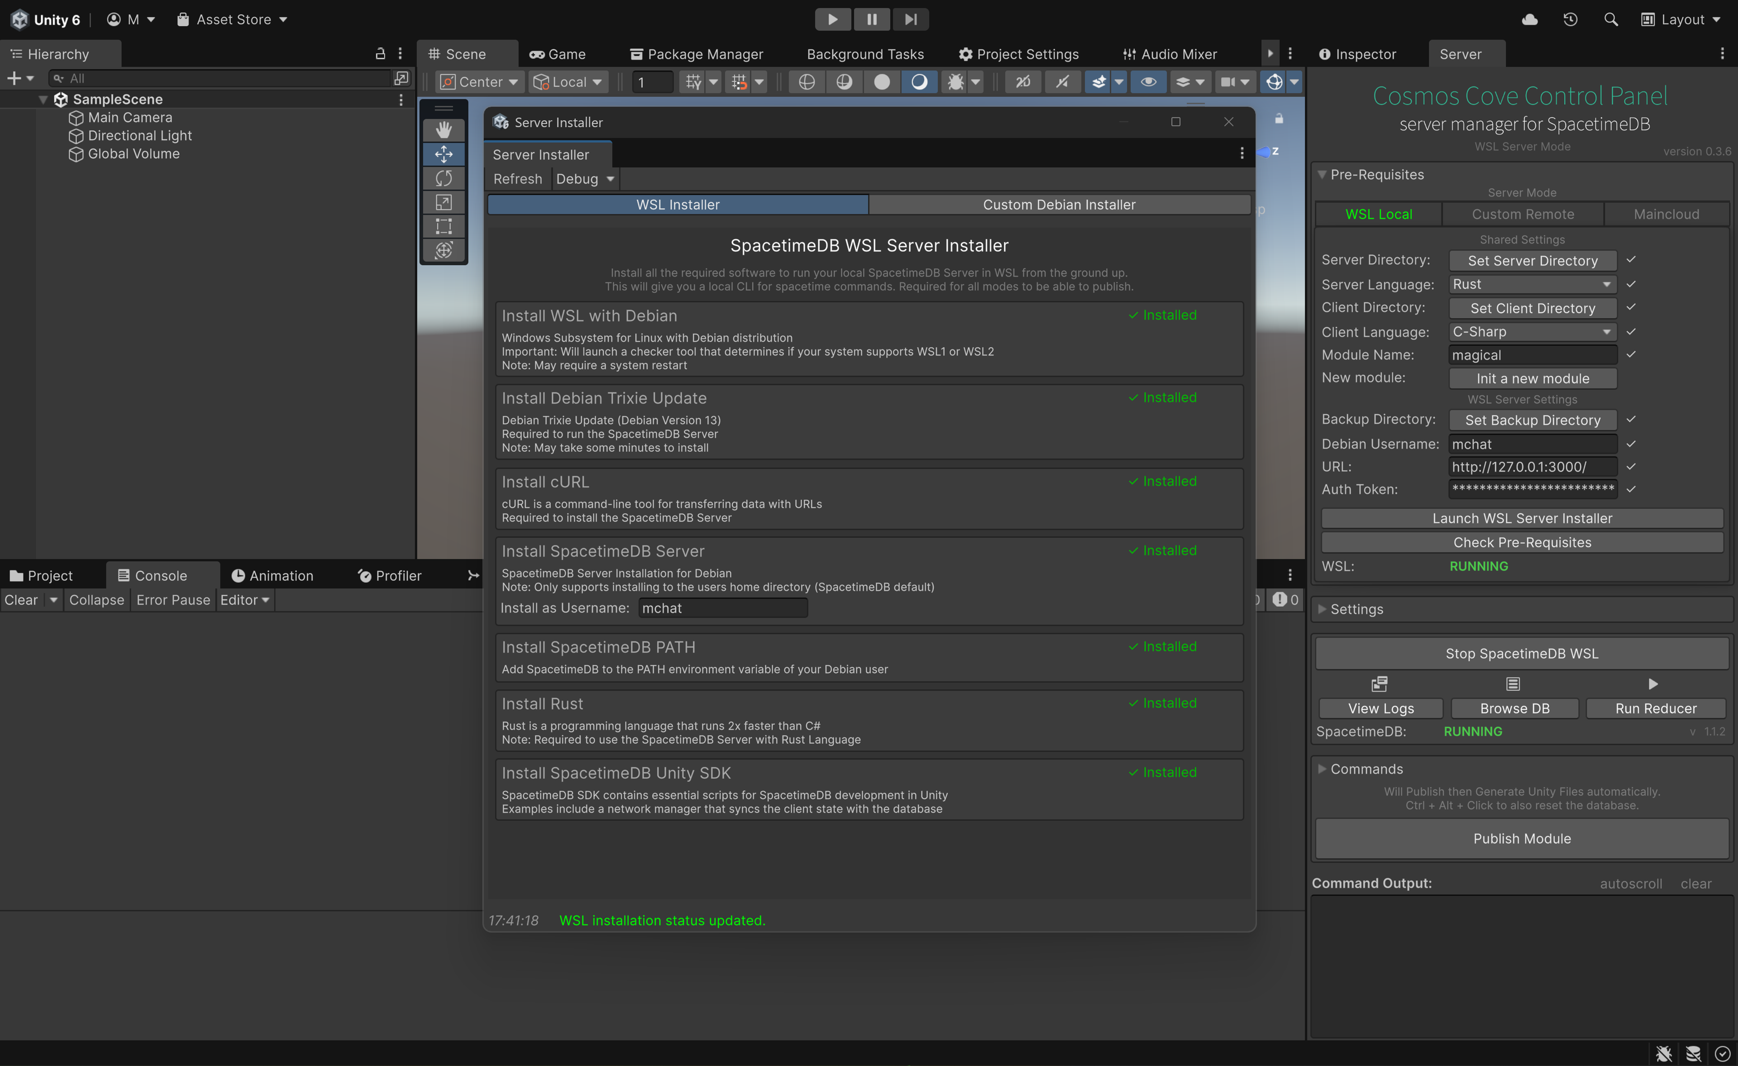Open Client Language C-Sharp dropdown

[x=1533, y=332]
